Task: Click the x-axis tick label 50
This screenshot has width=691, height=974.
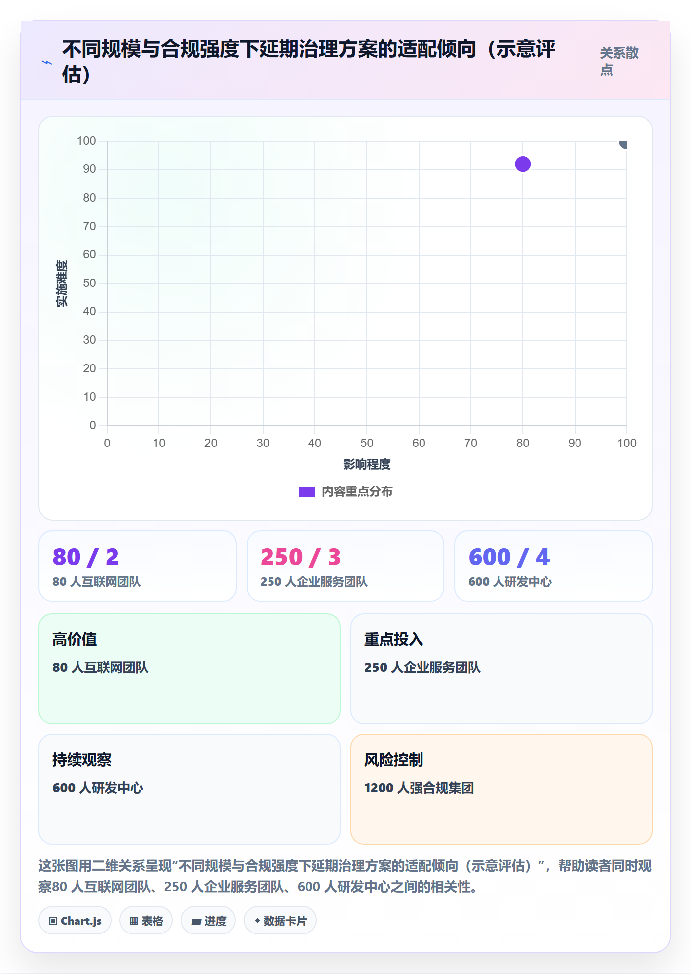Action: (367, 443)
